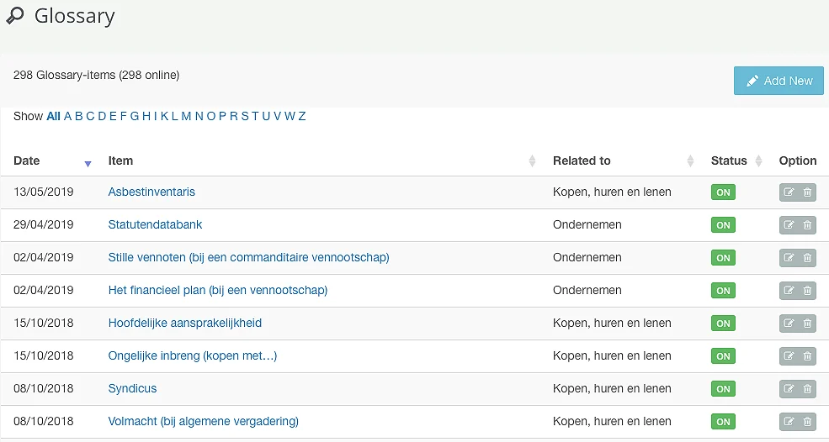Open Stille vennoten glossary item

pyautogui.click(x=248, y=257)
